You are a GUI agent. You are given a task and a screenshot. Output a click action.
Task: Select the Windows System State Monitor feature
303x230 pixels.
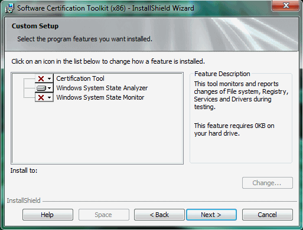coord(100,97)
